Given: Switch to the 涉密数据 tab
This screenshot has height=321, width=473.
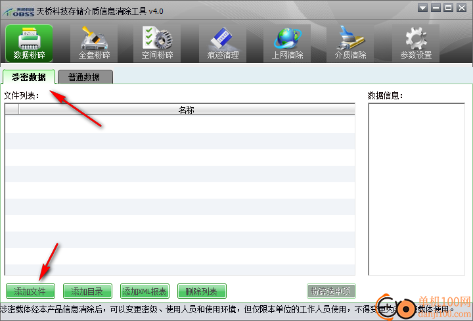Looking at the screenshot, I should 29,77.
